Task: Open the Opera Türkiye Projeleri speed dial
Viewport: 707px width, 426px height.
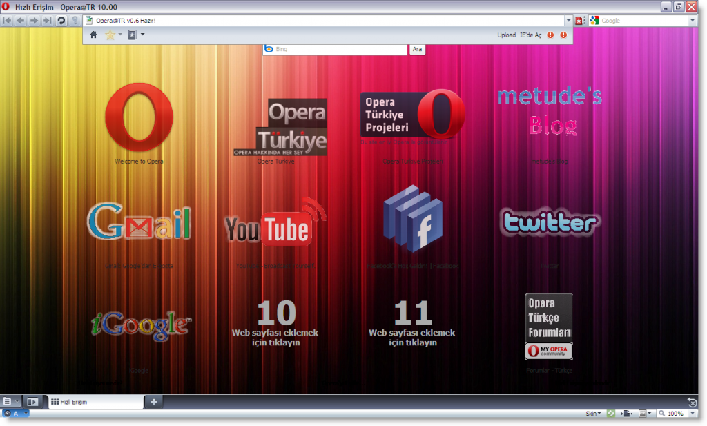Action: [413, 116]
